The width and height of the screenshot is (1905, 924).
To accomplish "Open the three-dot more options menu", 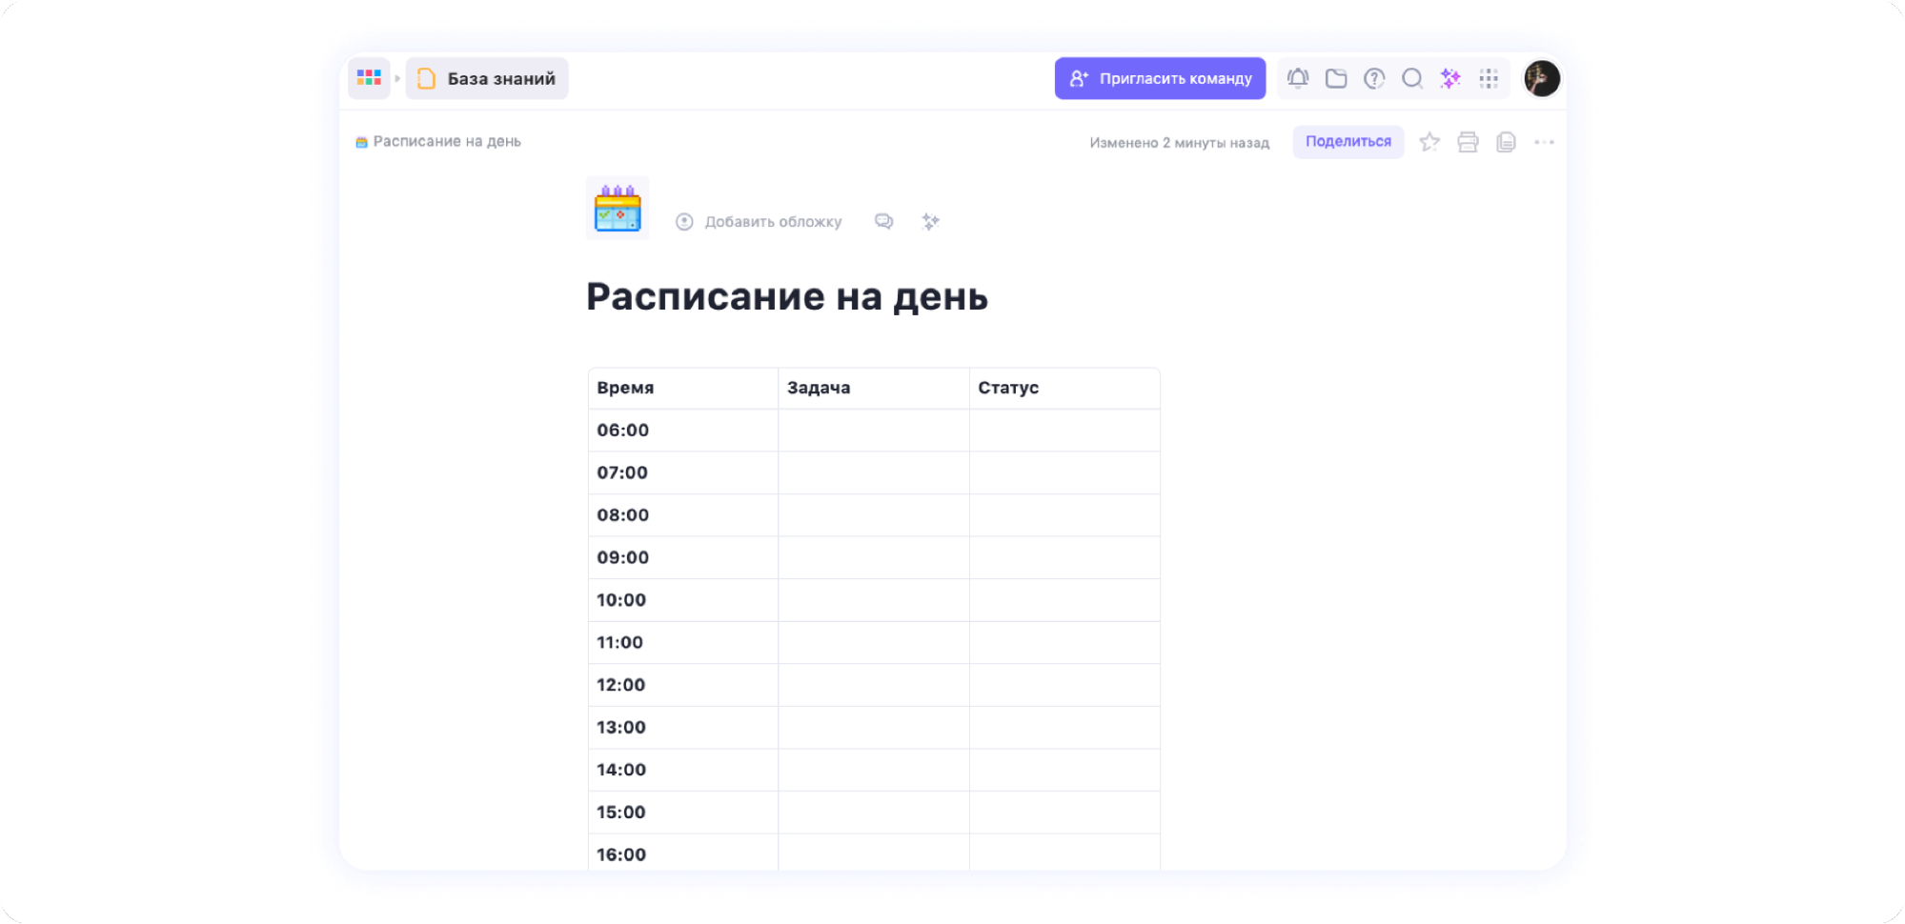I will tap(1545, 141).
